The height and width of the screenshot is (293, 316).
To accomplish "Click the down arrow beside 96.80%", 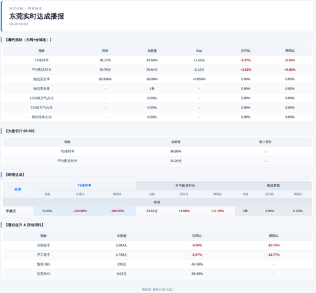I will 265,152.
